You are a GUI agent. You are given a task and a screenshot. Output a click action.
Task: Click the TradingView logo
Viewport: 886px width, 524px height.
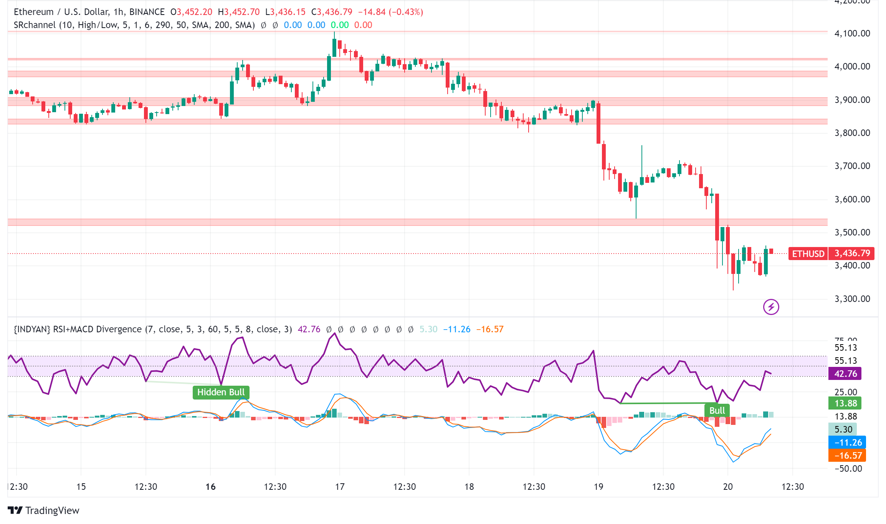point(43,510)
